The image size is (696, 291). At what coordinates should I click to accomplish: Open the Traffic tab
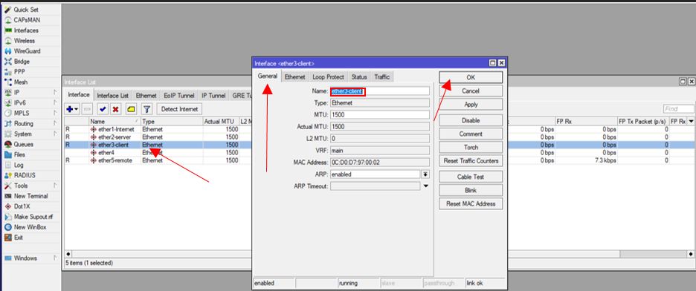click(381, 77)
